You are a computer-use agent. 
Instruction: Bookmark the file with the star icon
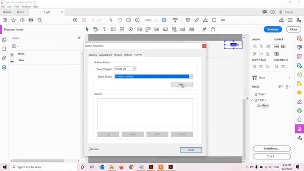click(14, 20)
